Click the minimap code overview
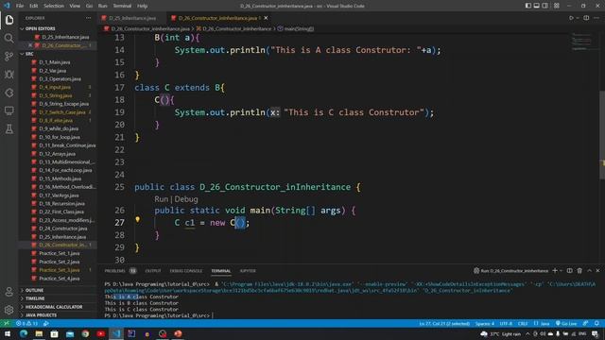This screenshot has width=605, height=340. tap(582, 42)
